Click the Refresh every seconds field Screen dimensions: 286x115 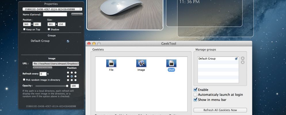pyautogui.click(x=43, y=74)
